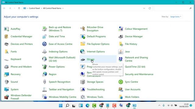Open the AutoPlay icon
This screenshot has width=195, height=109.
point(6,29)
